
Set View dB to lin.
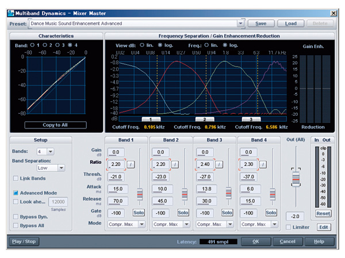coord(142,45)
